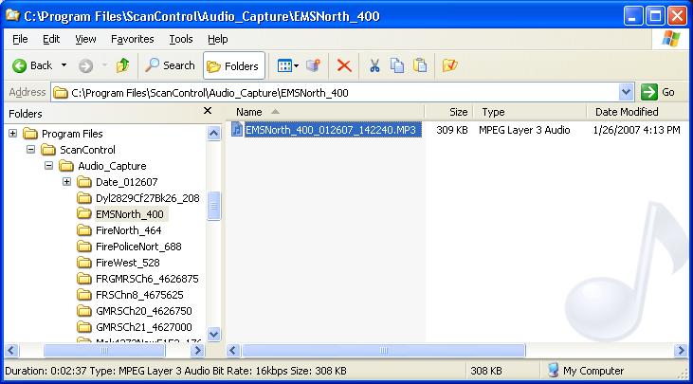Open the Address bar dropdown arrow
Image resolution: width=693 pixels, height=384 pixels.
click(x=626, y=92)
